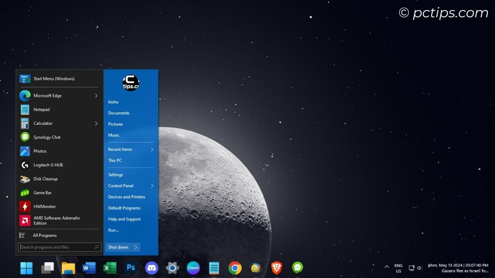
Task: Open Canva from the taskbar
Action: point(193,268)
